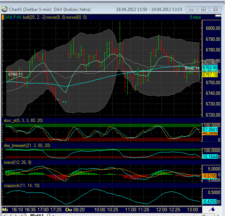Click the 'Do' day marker on time axis
Viewport: 225px width, 216px height.
tap(68, 210)
